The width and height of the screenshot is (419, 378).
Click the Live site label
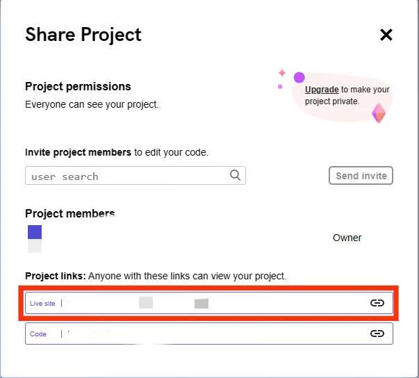point(42,304)
